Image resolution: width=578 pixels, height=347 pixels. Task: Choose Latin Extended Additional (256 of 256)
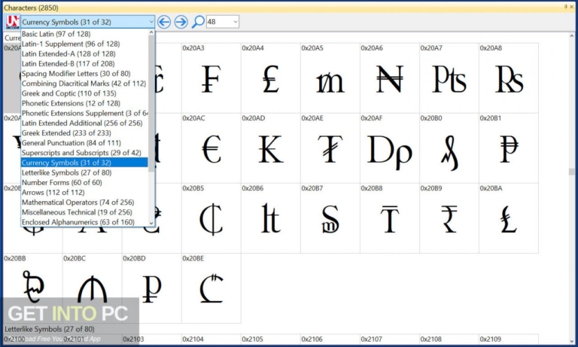pos(84,123)
